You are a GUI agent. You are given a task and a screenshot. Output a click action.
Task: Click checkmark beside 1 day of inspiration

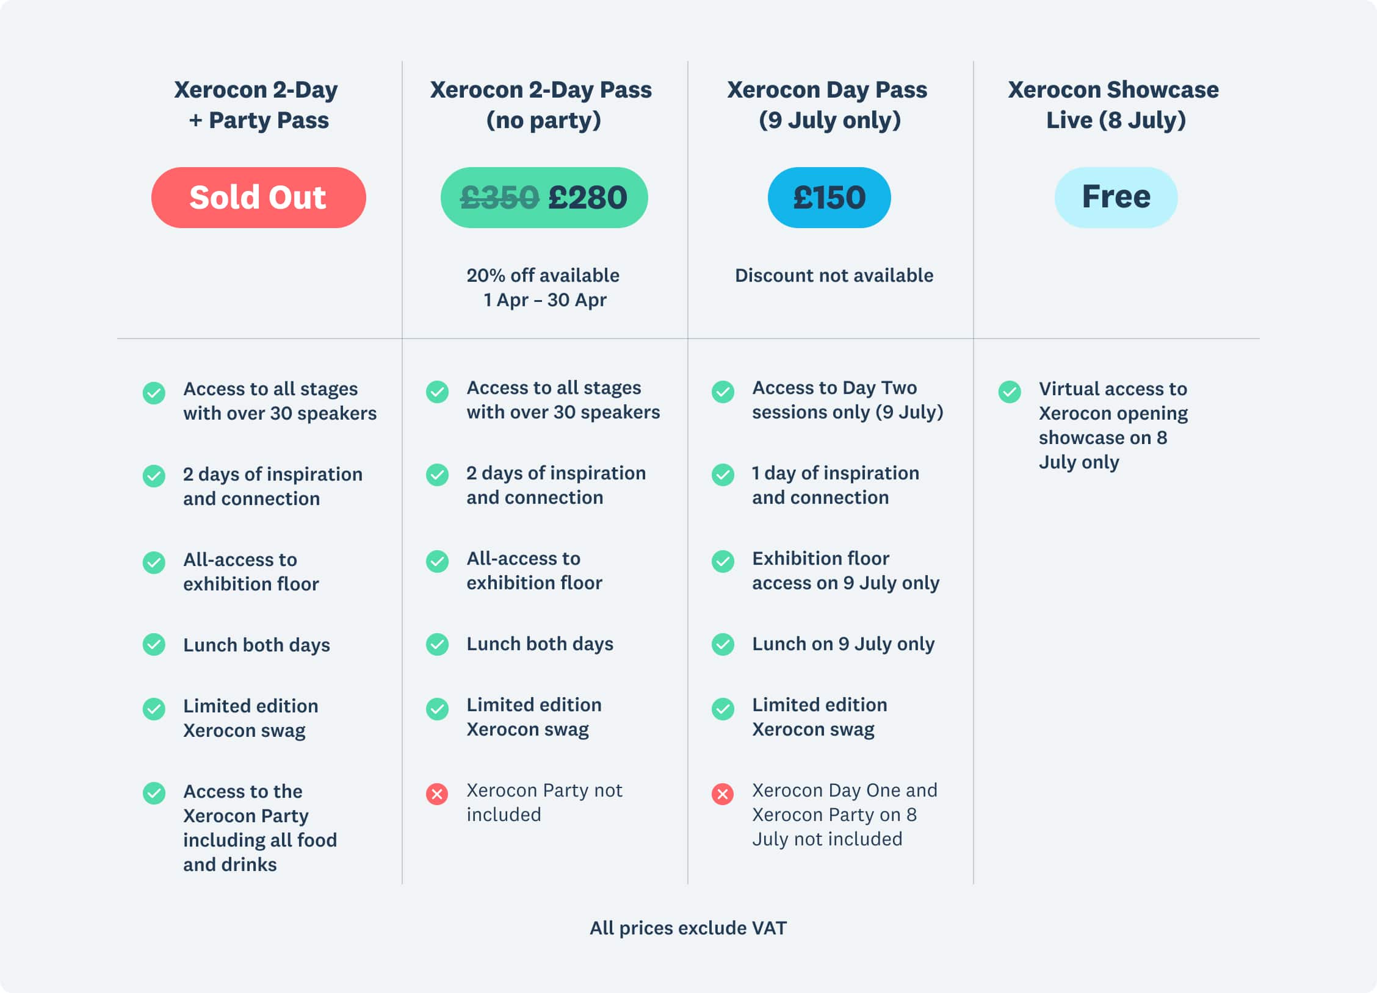click(723, 475)
